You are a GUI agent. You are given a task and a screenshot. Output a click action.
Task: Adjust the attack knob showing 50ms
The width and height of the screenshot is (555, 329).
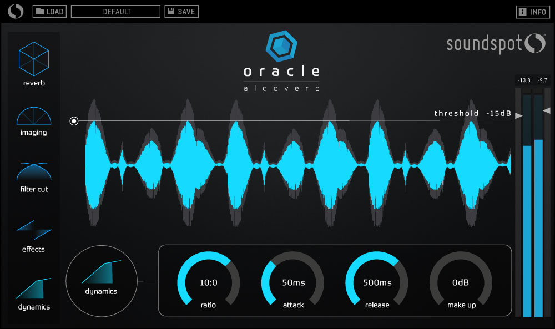point(292,279)
